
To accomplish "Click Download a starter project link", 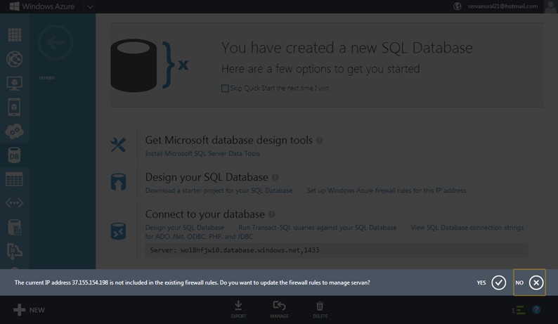I will pyautogui.click(x=219, y=190).
